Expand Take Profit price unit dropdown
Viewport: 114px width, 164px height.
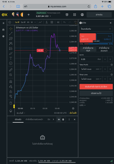[98, 69]
